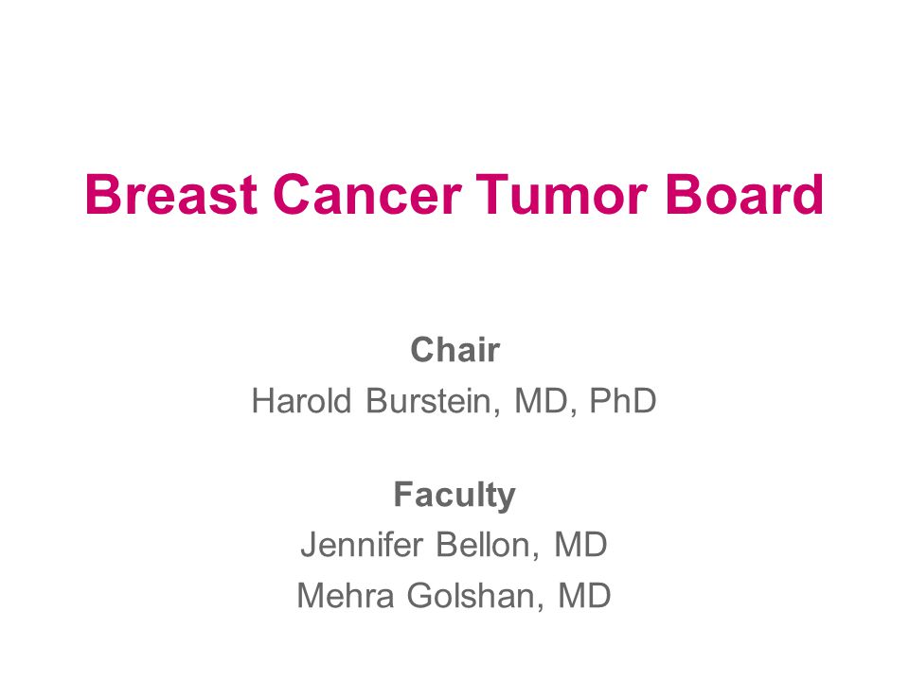Click the first name 'Harold'
Viewport: 909px width, 681px height.
(x=301, y=401)
